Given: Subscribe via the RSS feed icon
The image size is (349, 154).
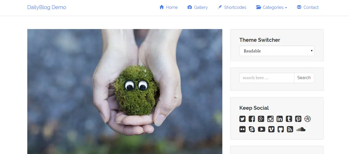Looking at the screenshot, I should tap(290, 129).
